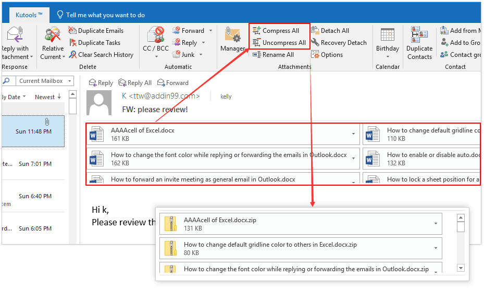Screen dimensions: 484x290
Task: Select the Sun 6:05 PM email
Action: coord(33,228)
